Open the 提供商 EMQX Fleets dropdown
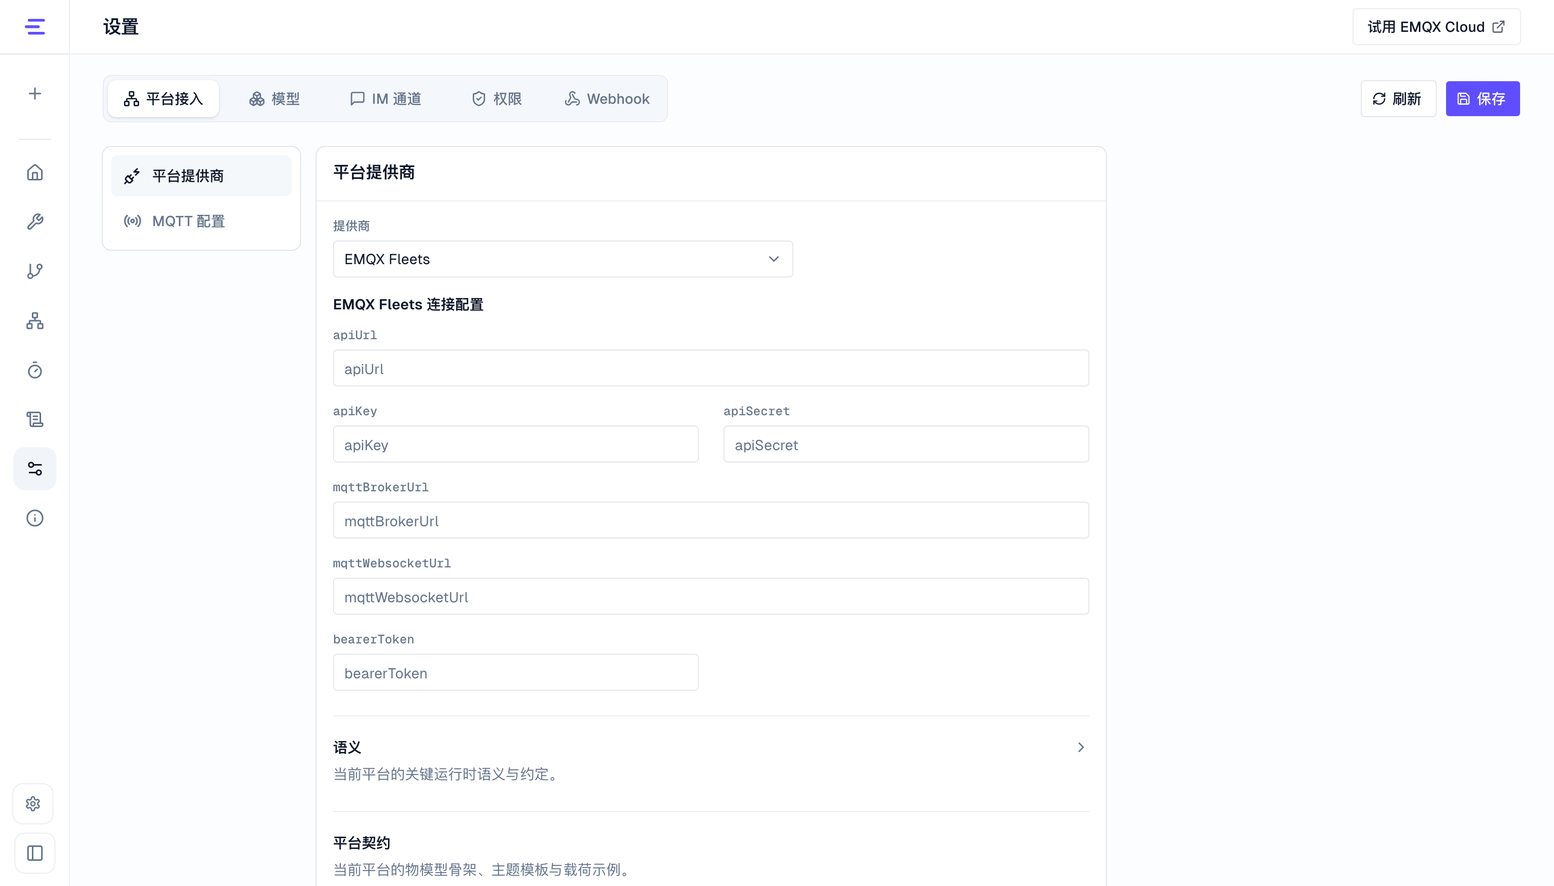 pos(563,259)
